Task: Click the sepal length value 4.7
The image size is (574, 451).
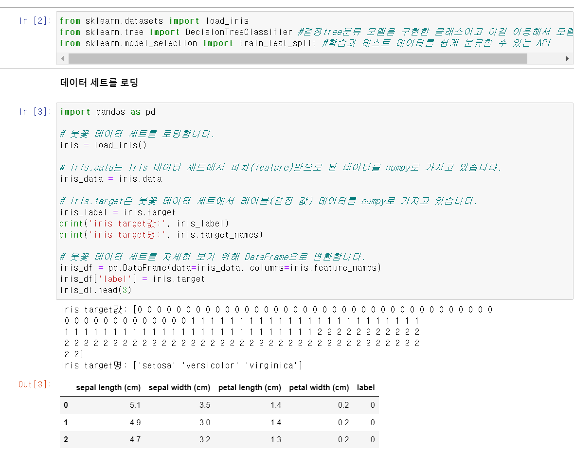Action: pos(135,439)
